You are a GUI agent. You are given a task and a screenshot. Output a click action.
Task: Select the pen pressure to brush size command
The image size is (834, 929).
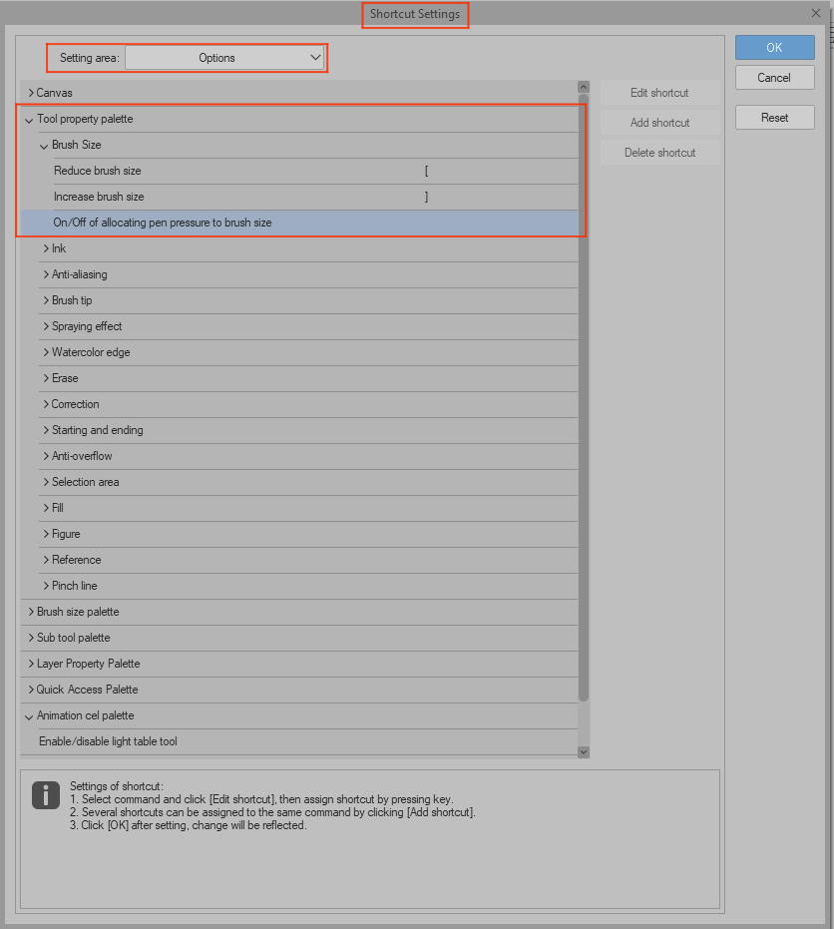[200, 222]
